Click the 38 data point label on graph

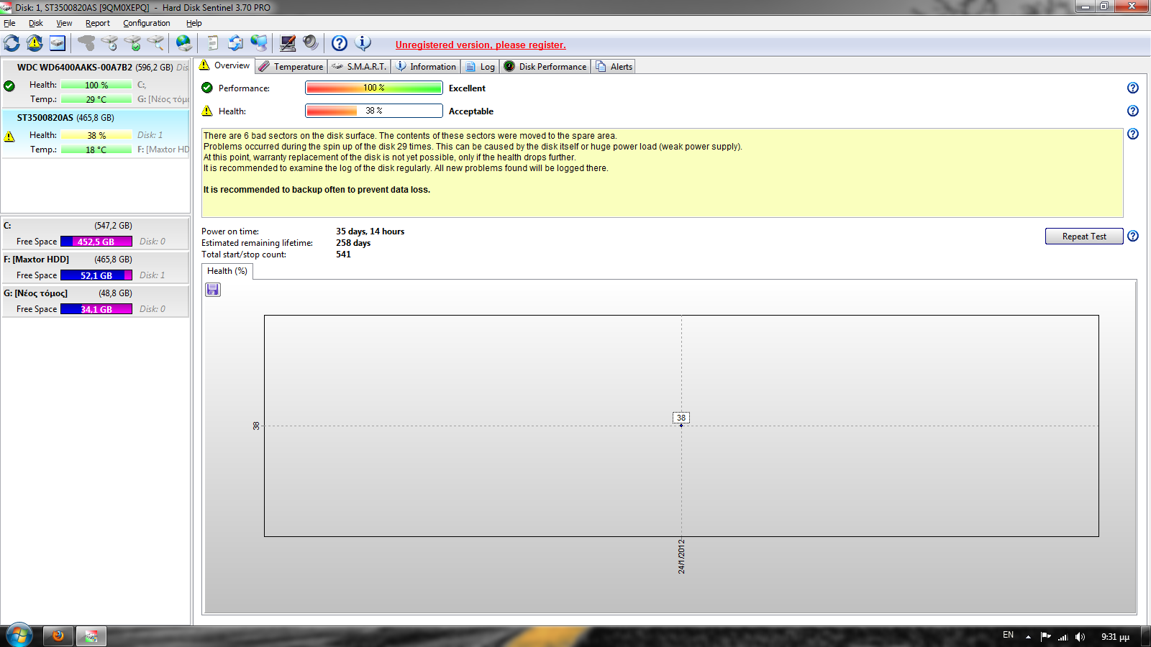[x=681, y=418]
